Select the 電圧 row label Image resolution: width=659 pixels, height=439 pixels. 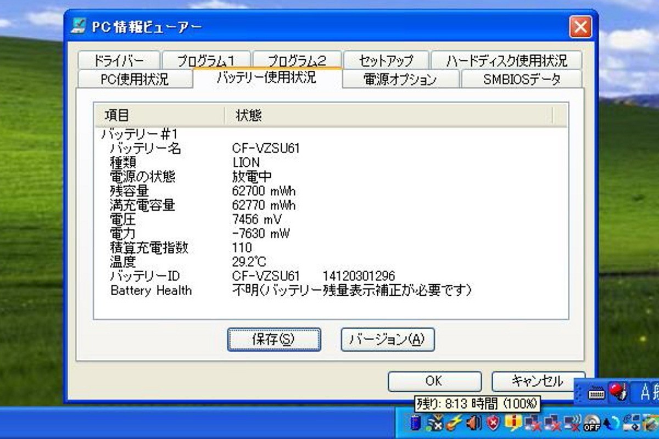coord(123,219)
